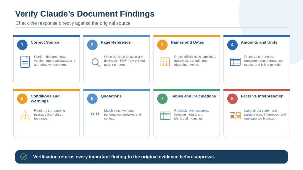
Task: Click the Page Reference heading
Action: (116, 42)
